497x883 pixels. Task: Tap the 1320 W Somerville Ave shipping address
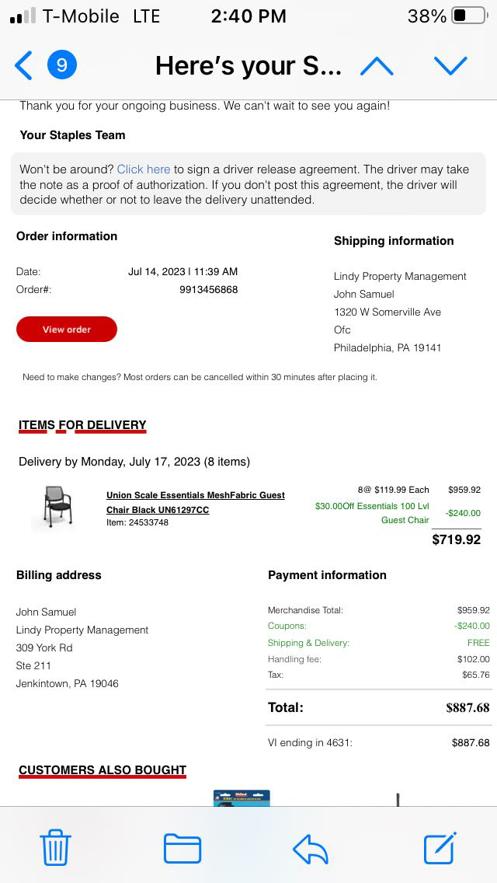[388, 312]
